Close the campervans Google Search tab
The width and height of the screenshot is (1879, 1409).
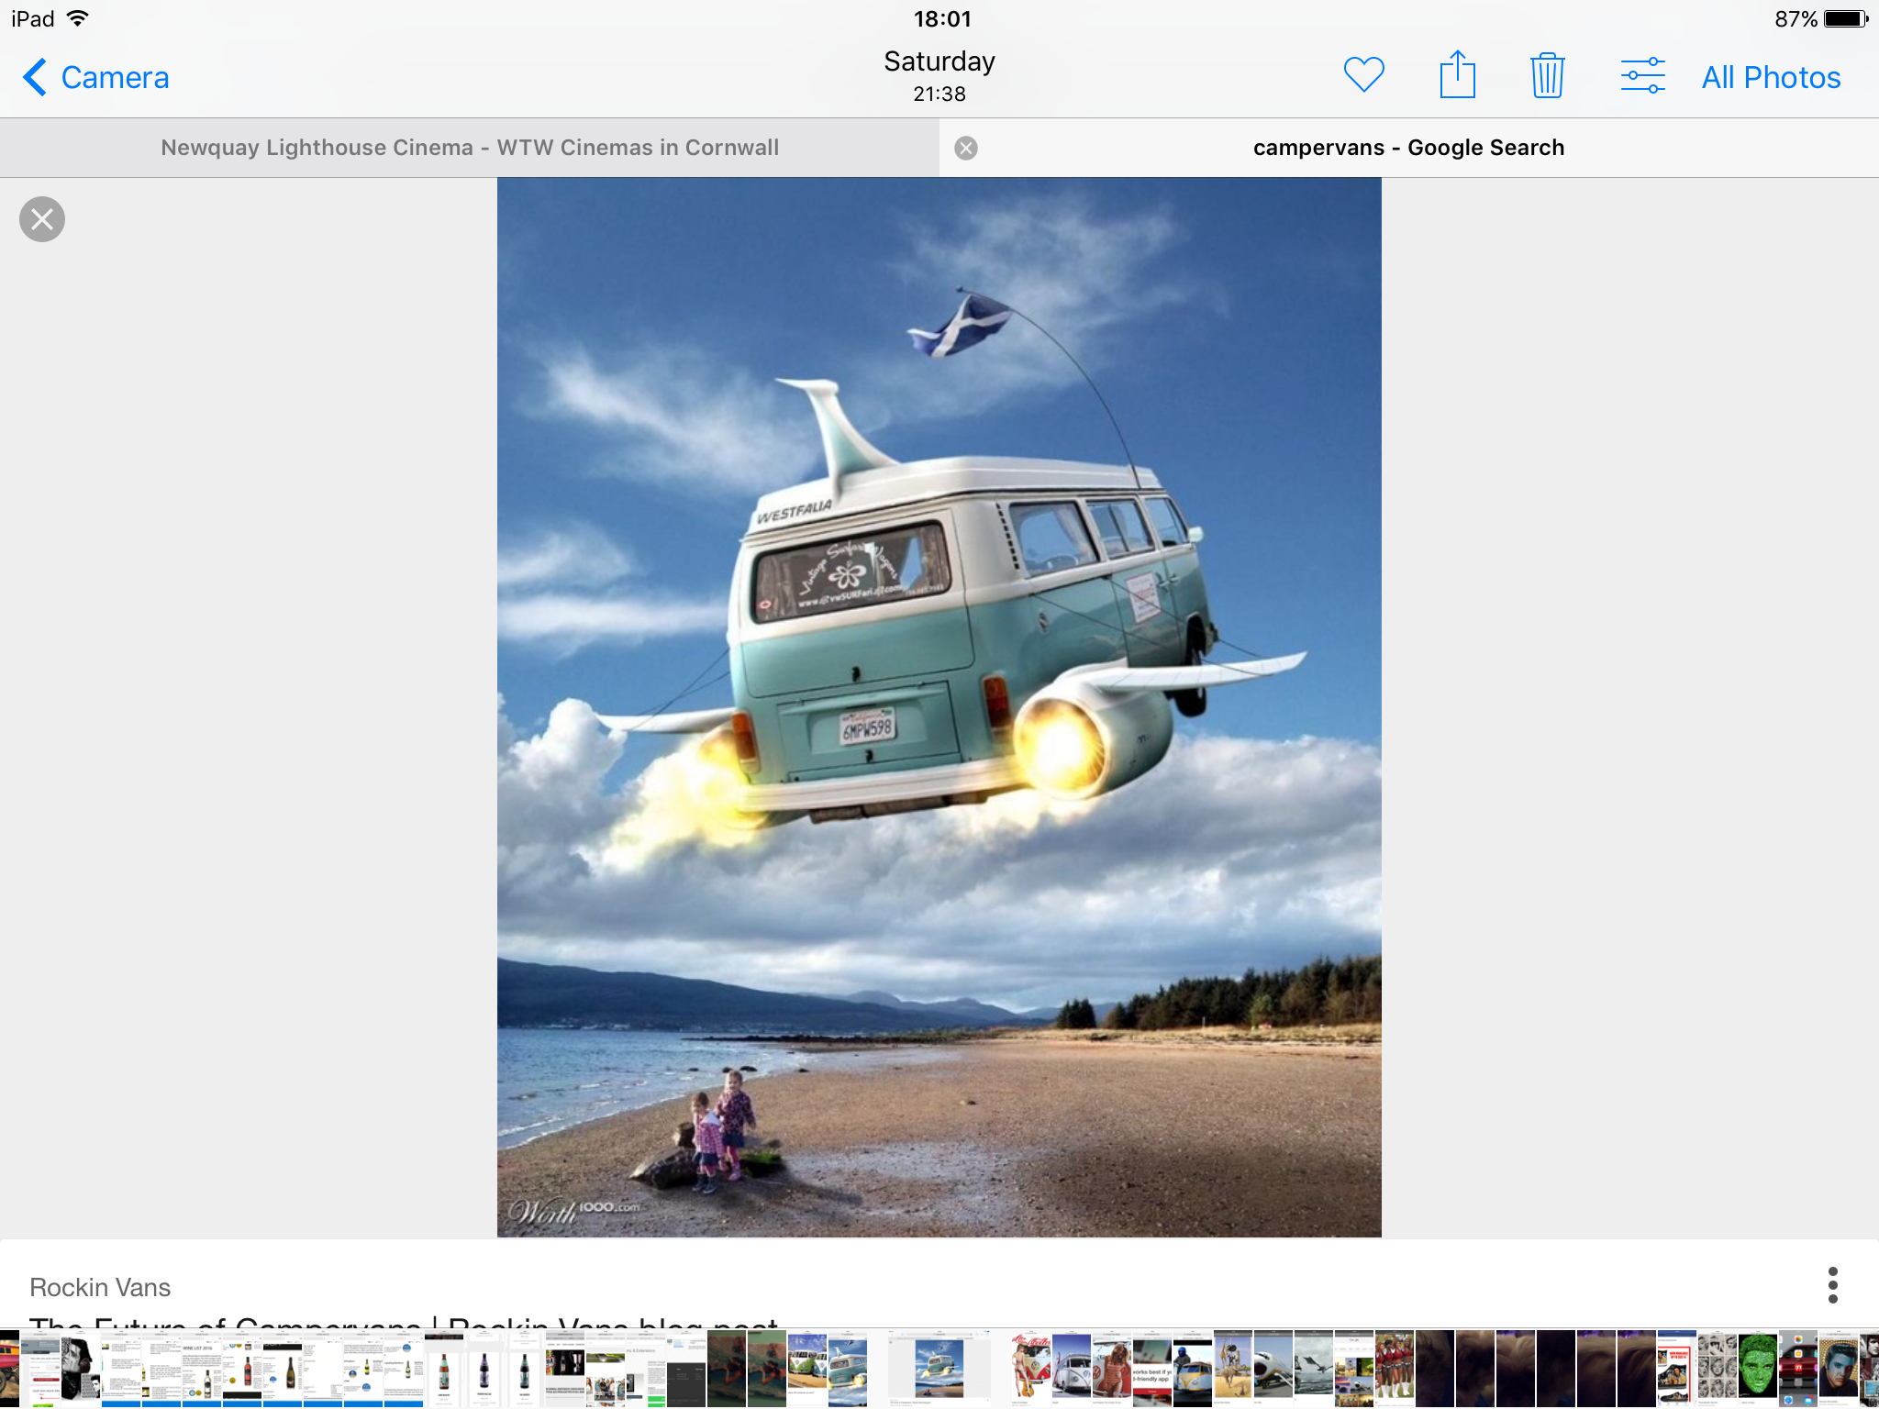(x=965, y=148)
